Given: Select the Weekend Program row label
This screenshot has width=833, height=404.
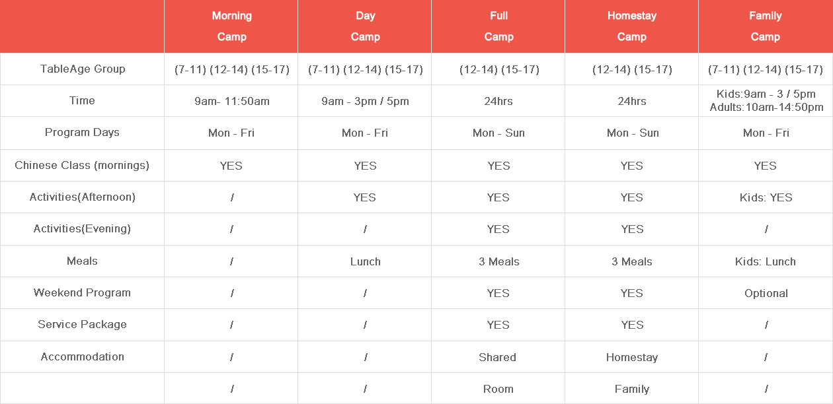Looking at the screenshot, I should (82, 292).
